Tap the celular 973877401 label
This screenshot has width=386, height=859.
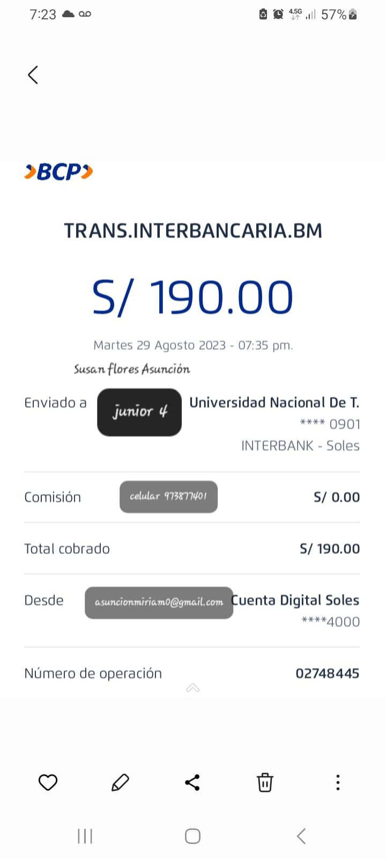[168, 497]
